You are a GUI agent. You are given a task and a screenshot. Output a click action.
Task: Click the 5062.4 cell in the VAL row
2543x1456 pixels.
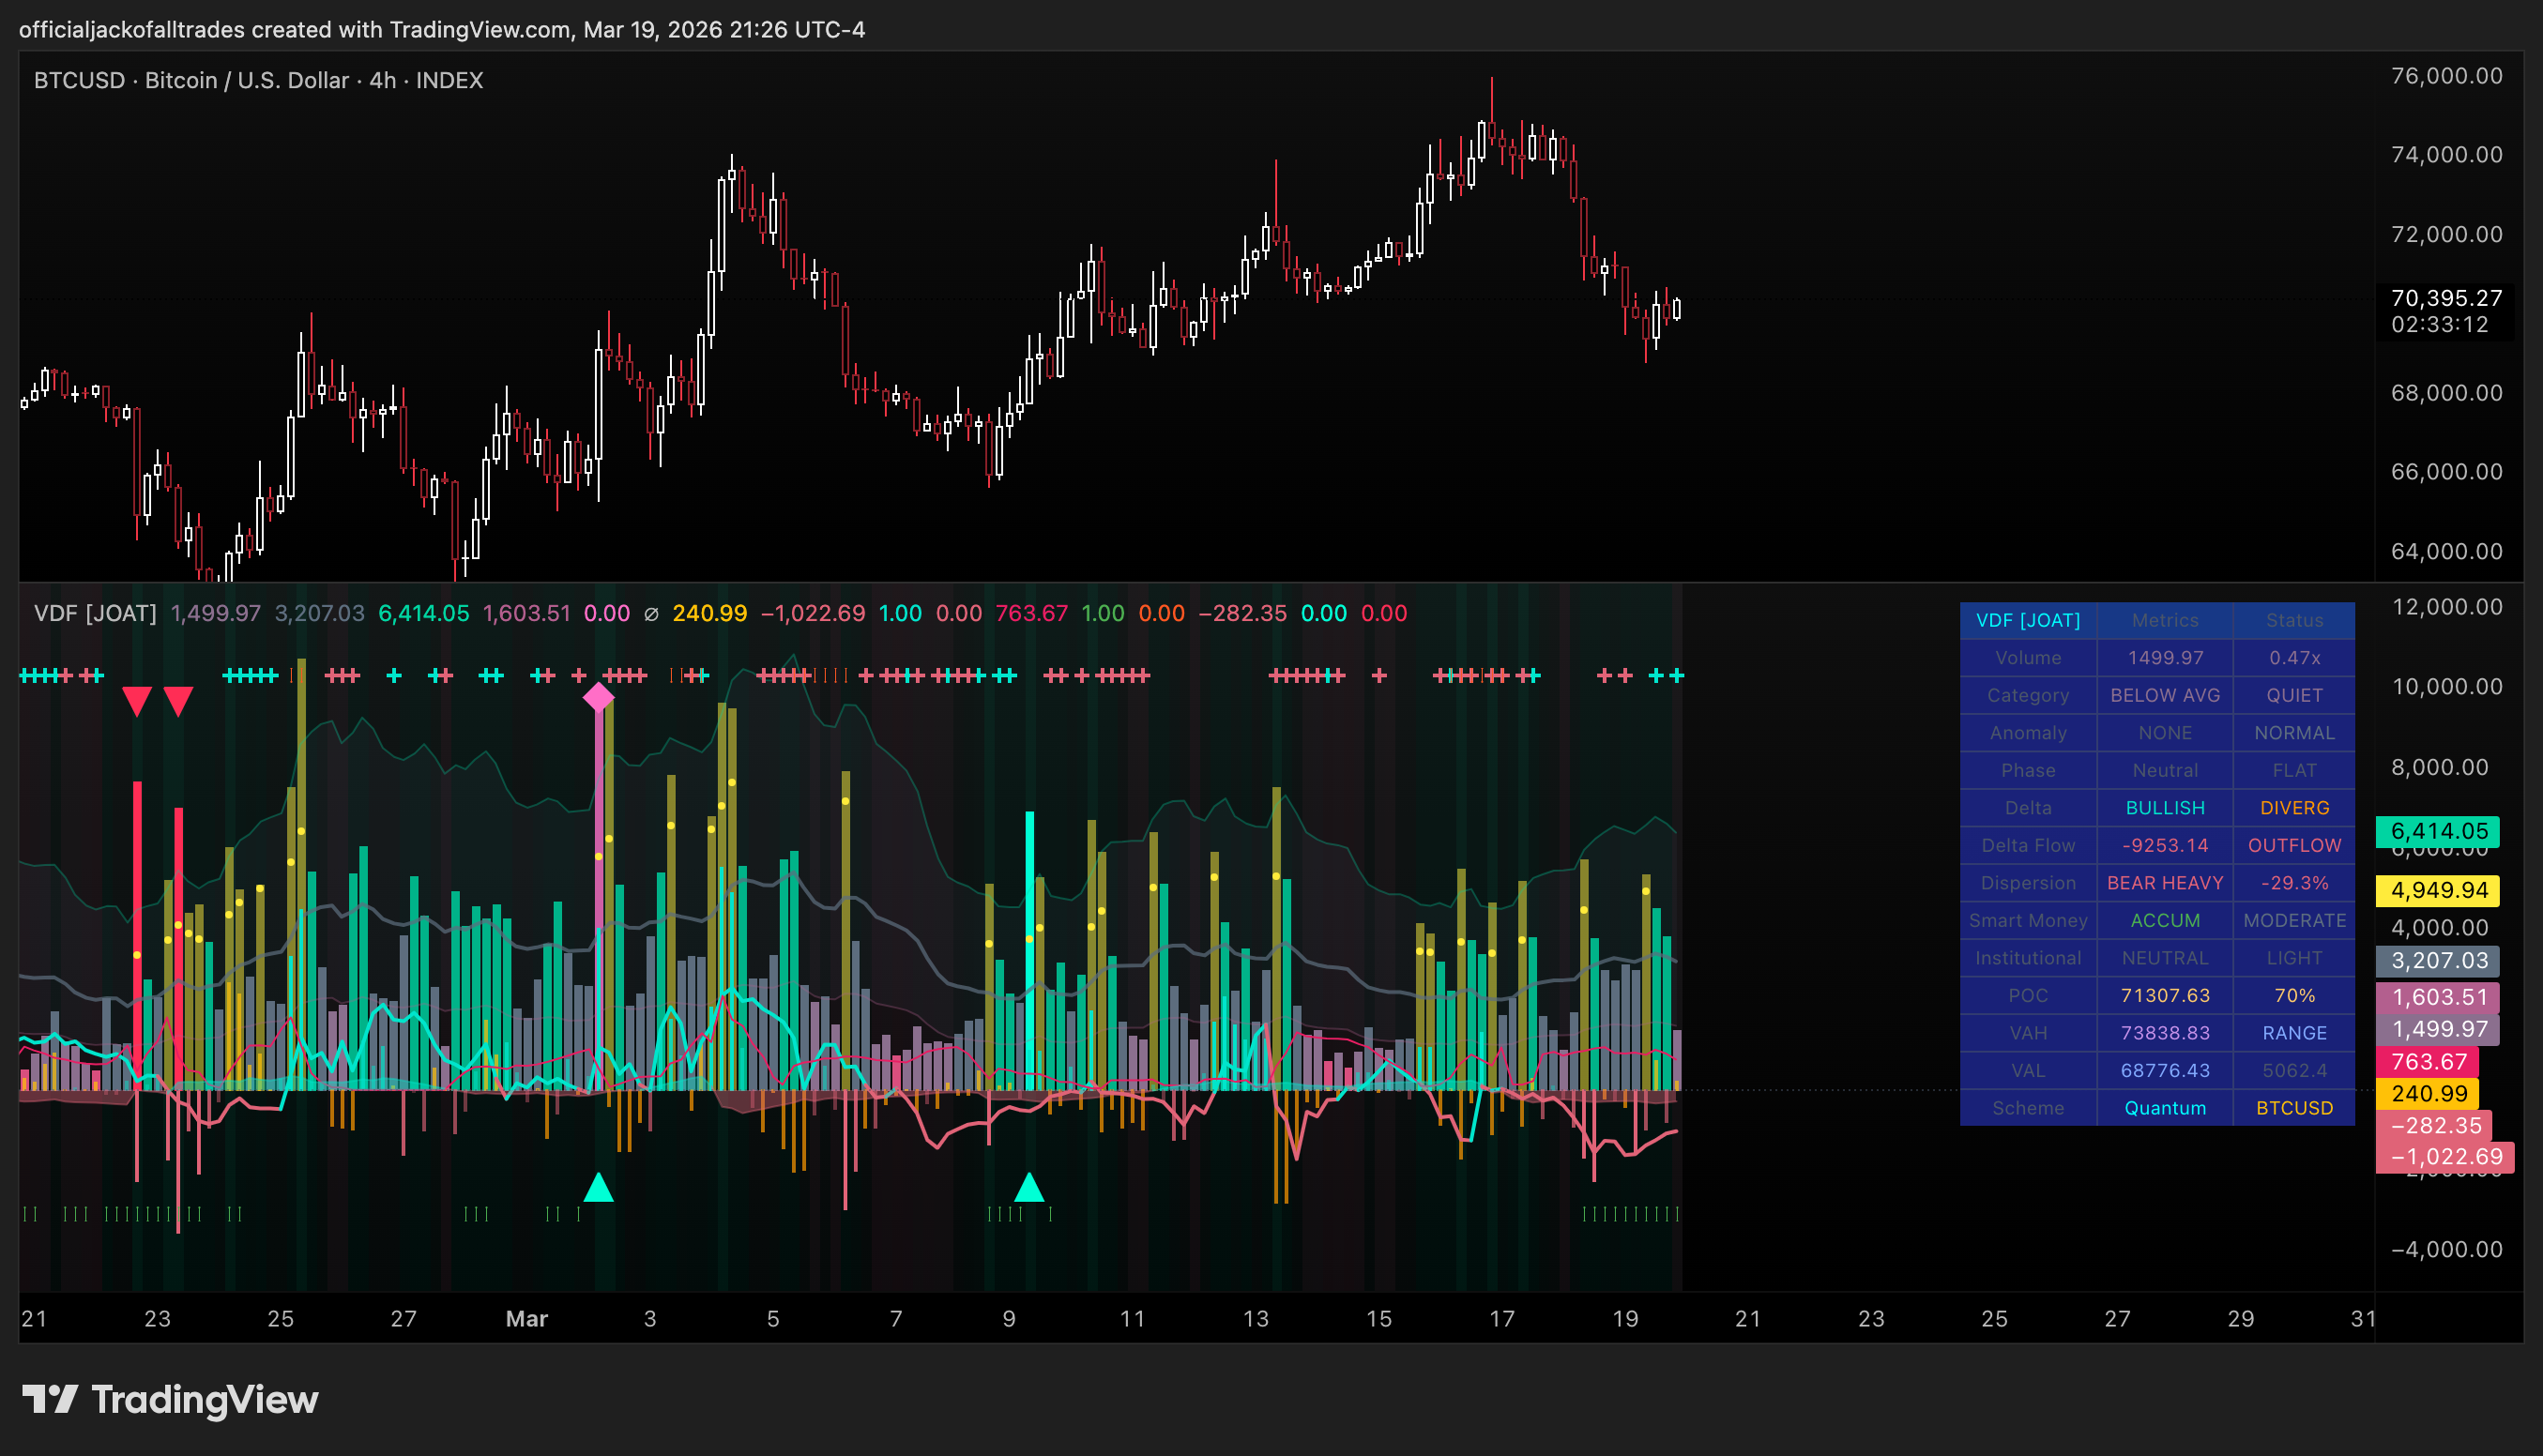click(x=2294, y=1070)
